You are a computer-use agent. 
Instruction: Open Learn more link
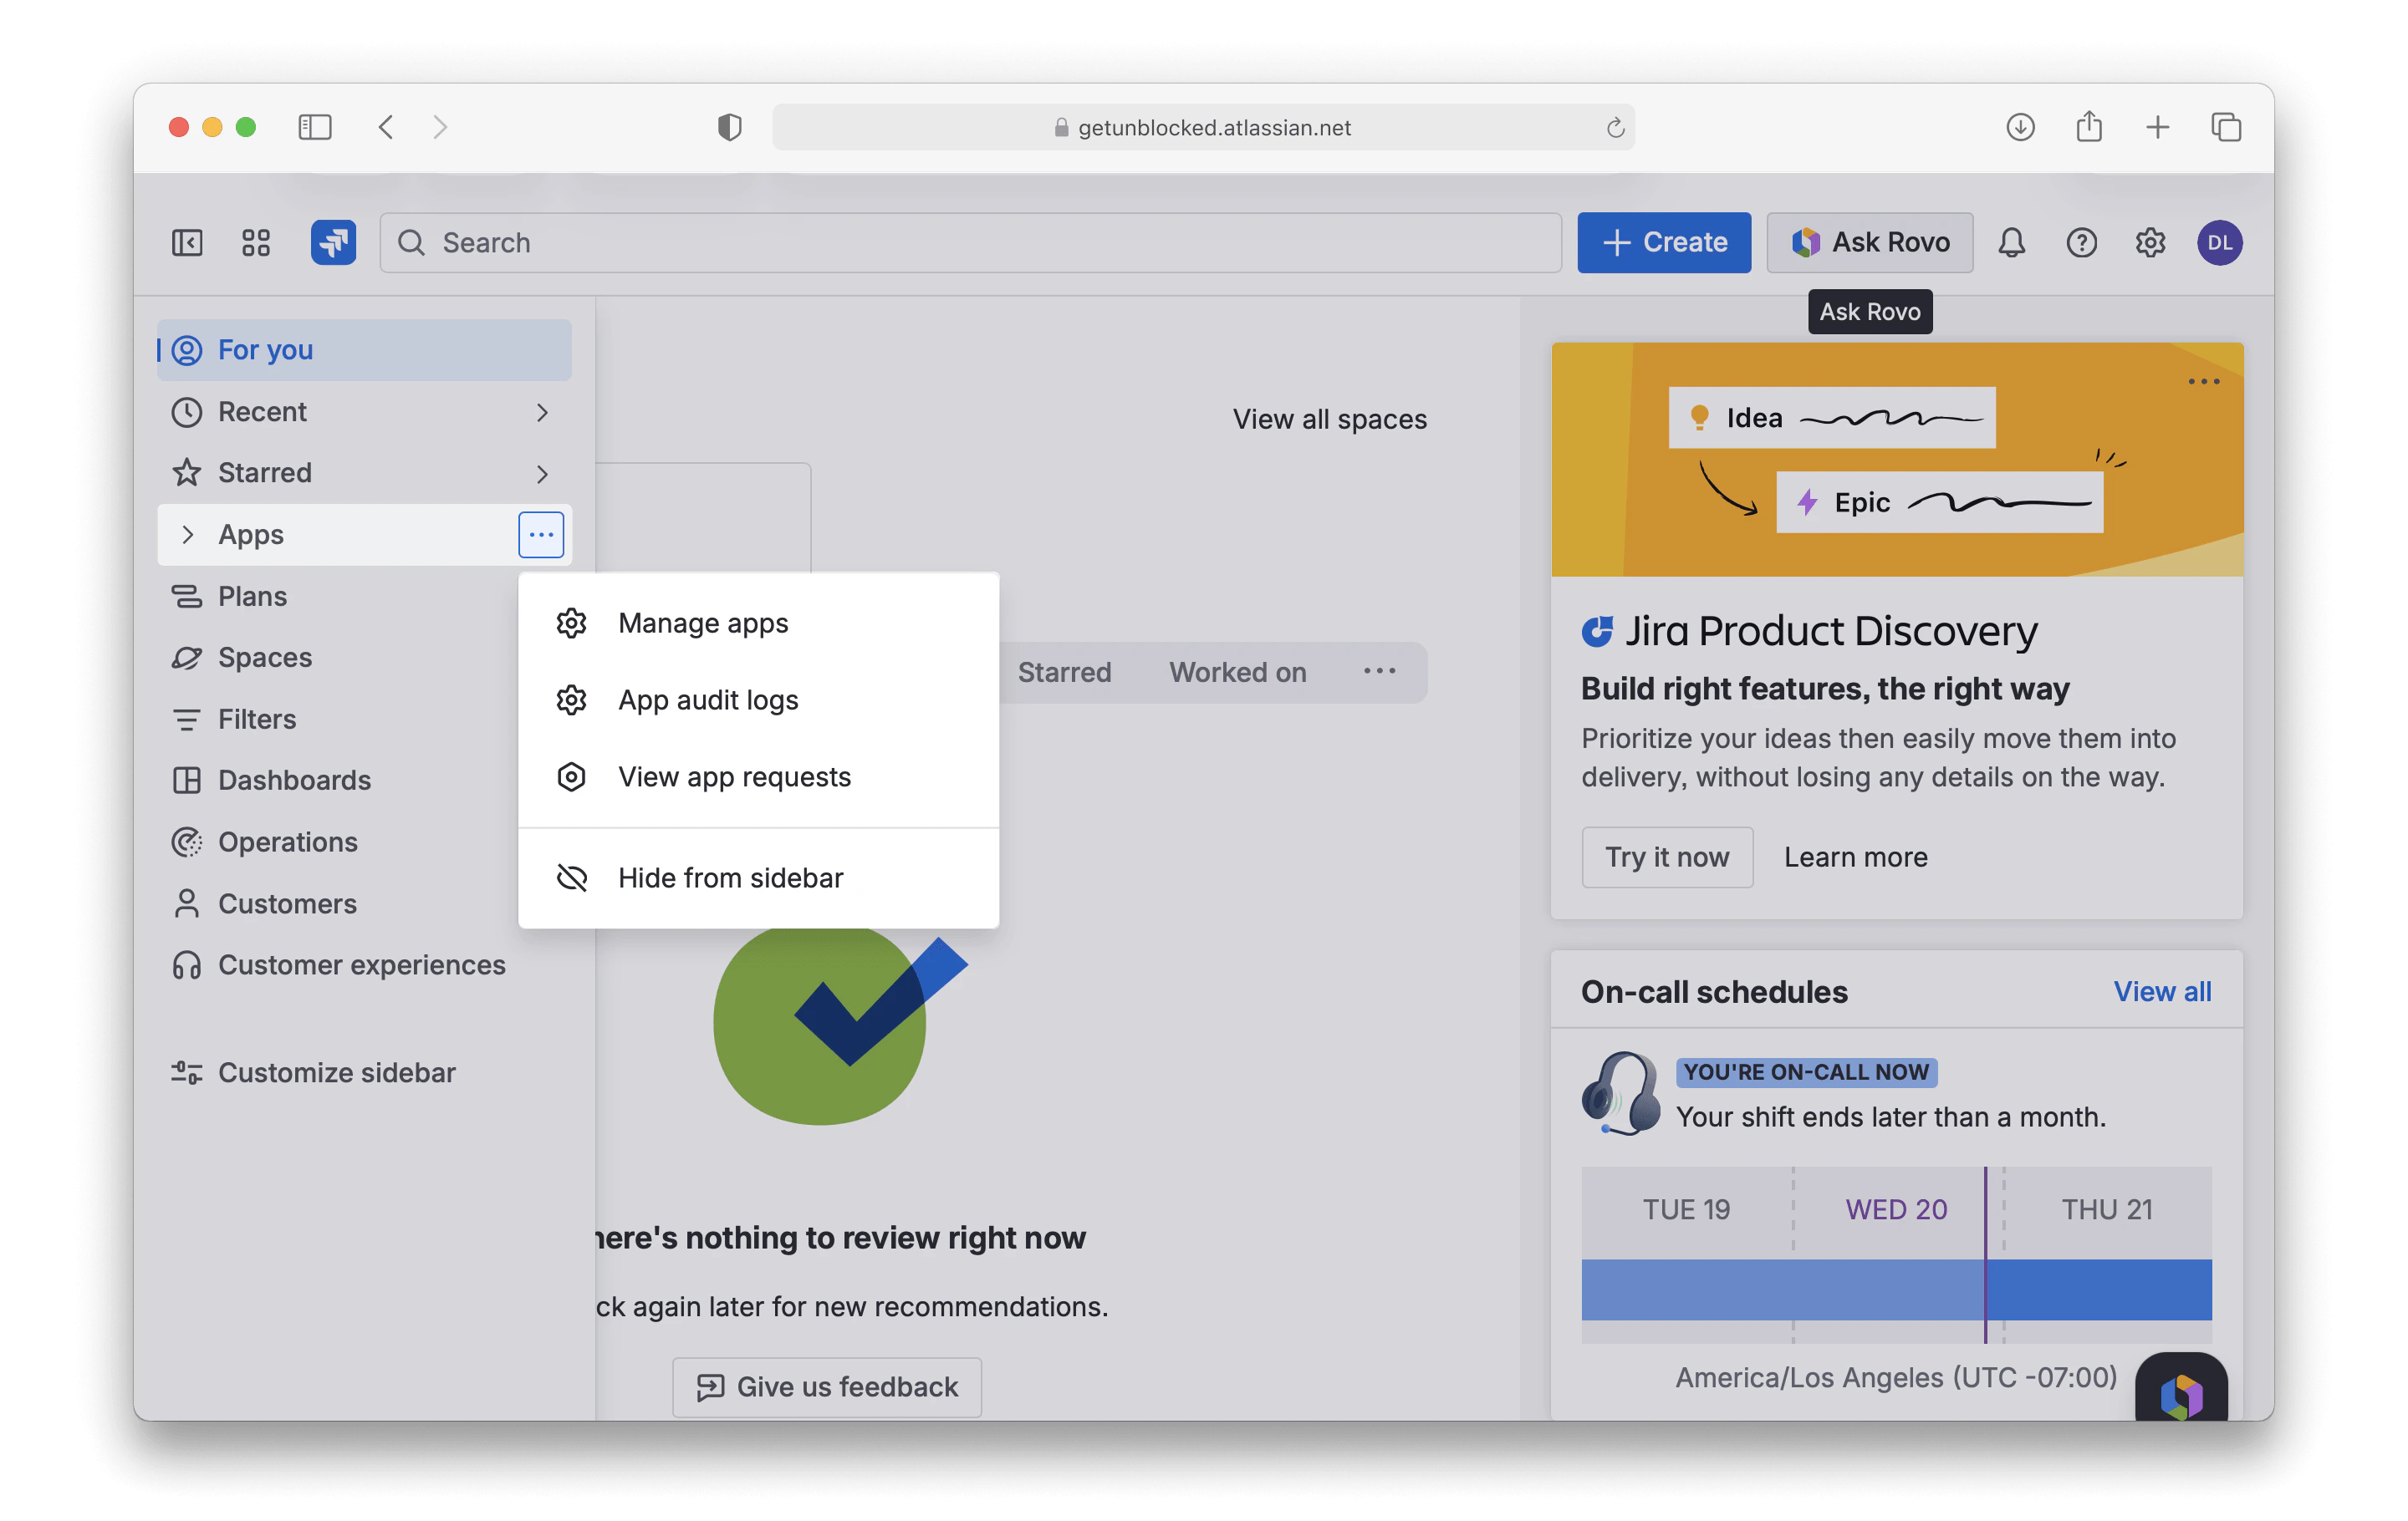(x=1856, y=857)
